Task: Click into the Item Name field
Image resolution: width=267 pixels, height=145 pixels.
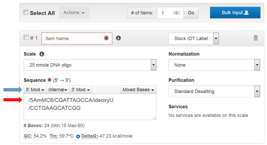Action: pyautogui.click(x=73, y=38)
